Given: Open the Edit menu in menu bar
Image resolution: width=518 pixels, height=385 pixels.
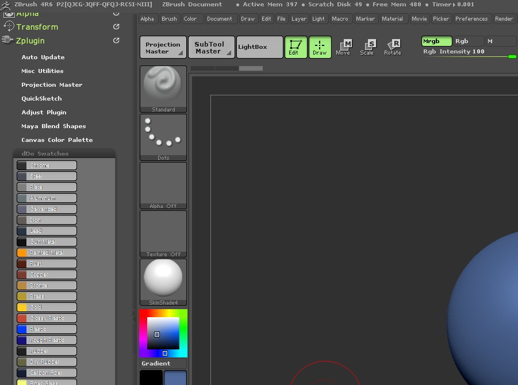Looking at the screenshot, I should pyautogui.click(x=266, y=19).
